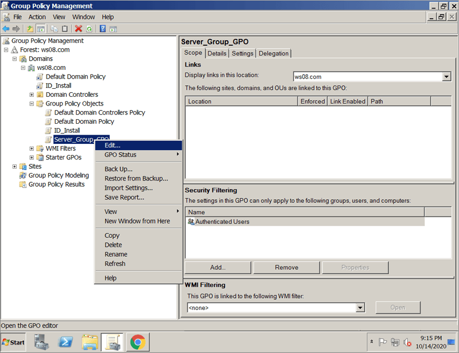The image size is (459, 353).
Task: Click the Group Policy Modeling icon
Action: point(22,175)
